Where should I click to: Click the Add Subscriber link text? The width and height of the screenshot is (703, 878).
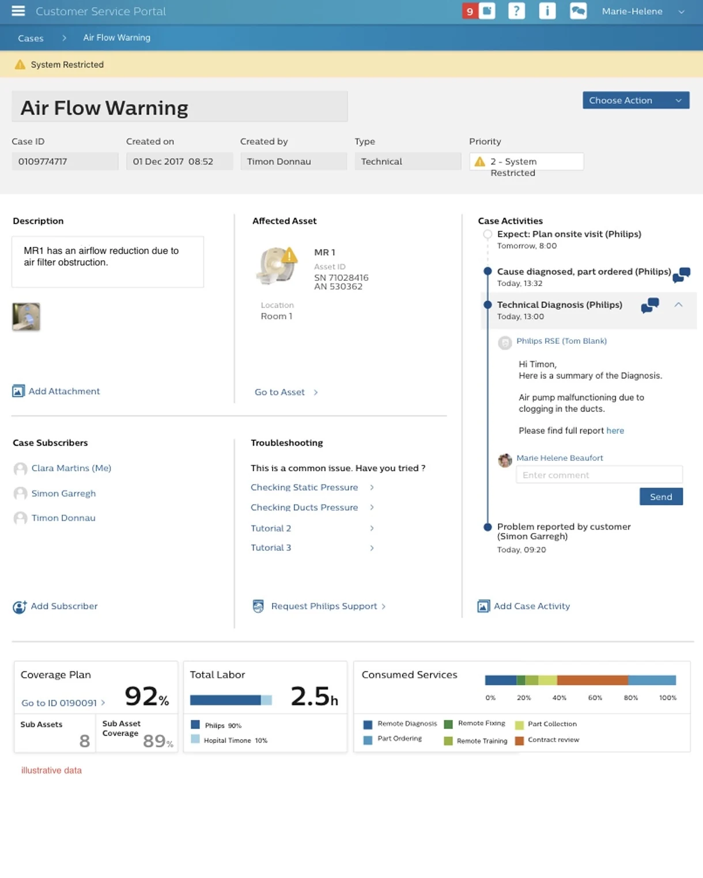[65, 606]
